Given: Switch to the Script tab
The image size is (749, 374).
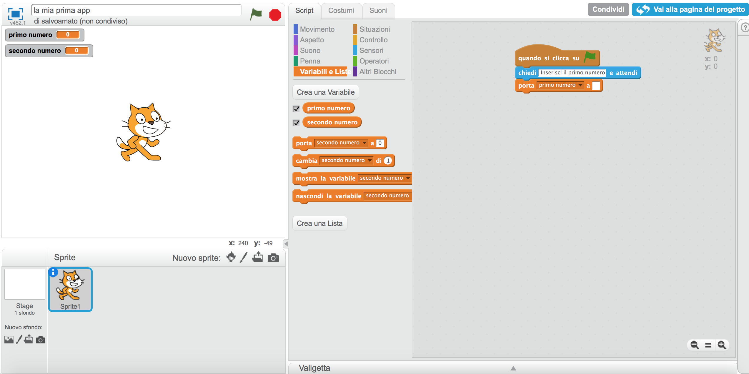Looking at the screenshot, I should tap(304, 11).
